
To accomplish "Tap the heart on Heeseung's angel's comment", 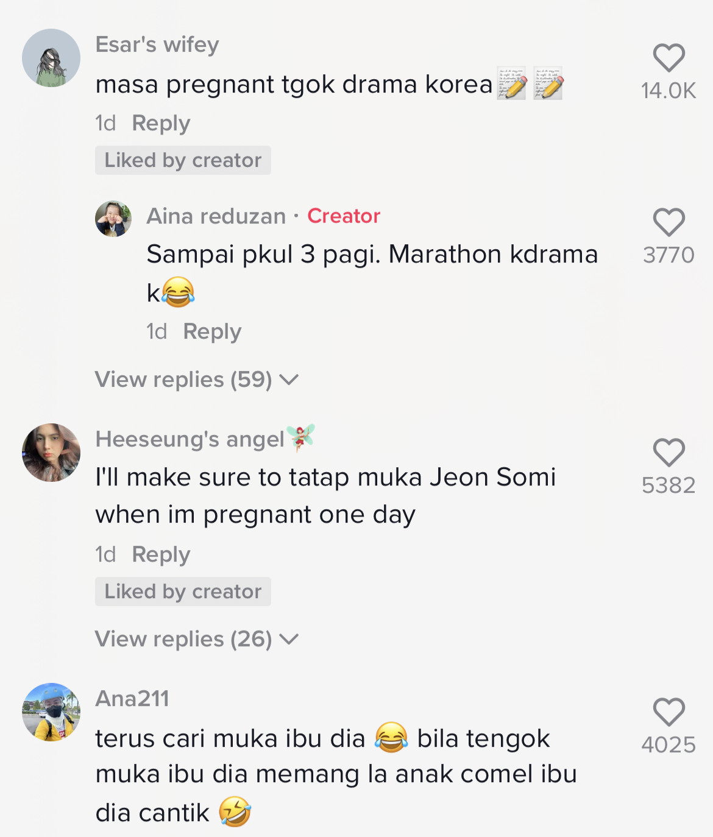I will tap(669, 453).
